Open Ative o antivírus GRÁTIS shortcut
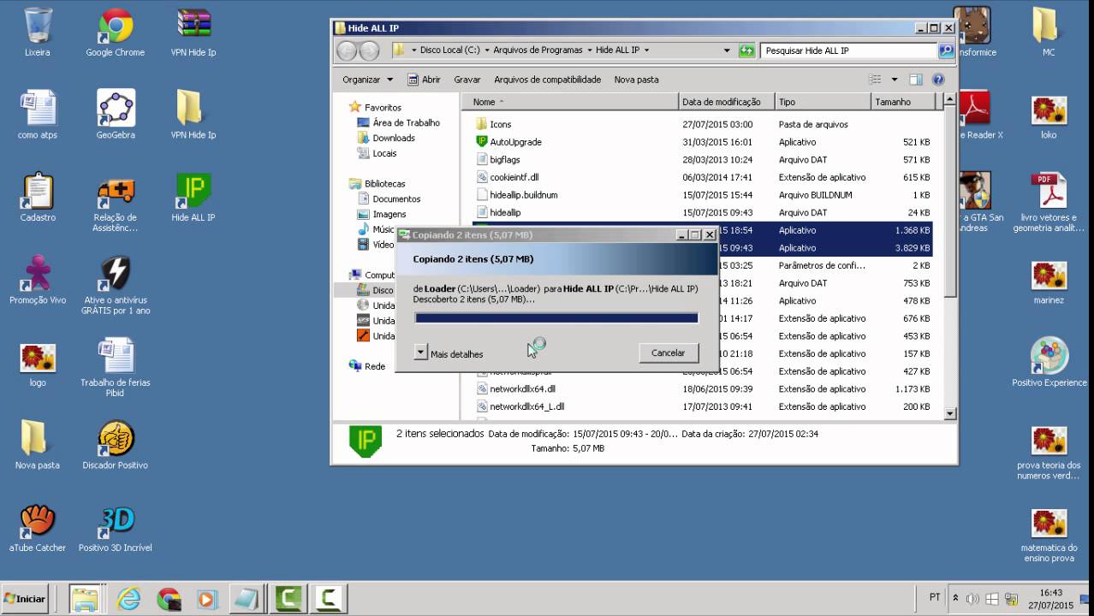 [116, 285]
